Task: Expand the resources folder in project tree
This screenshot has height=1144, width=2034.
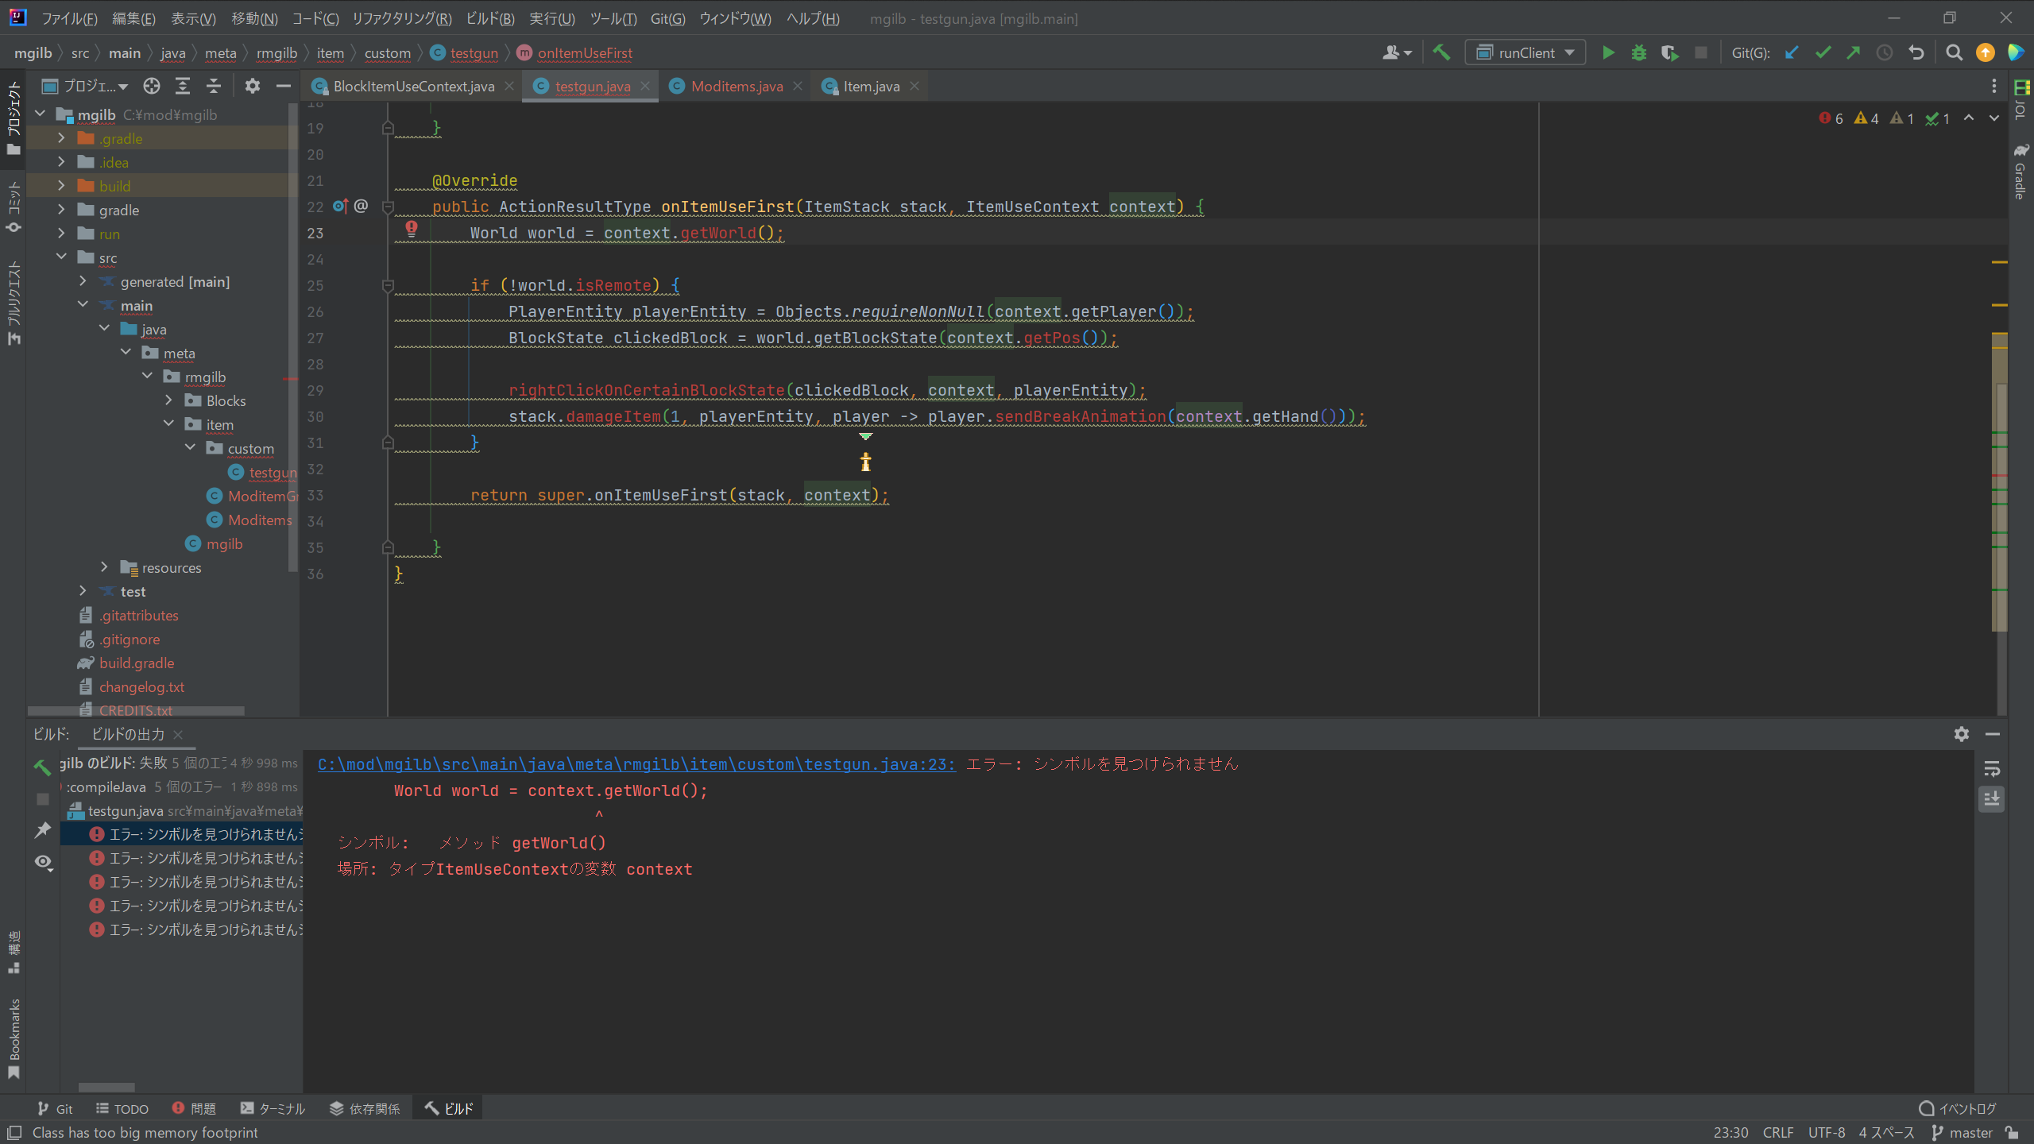Action: click(104, 567)
